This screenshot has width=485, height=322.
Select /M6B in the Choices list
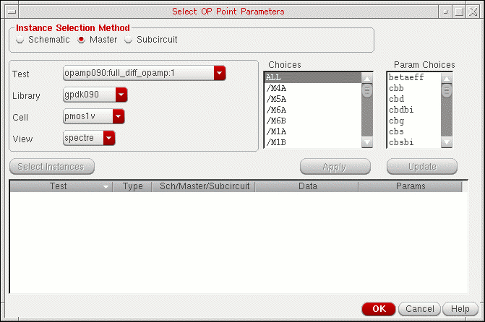pyautogui.click(x=313, y=121)
